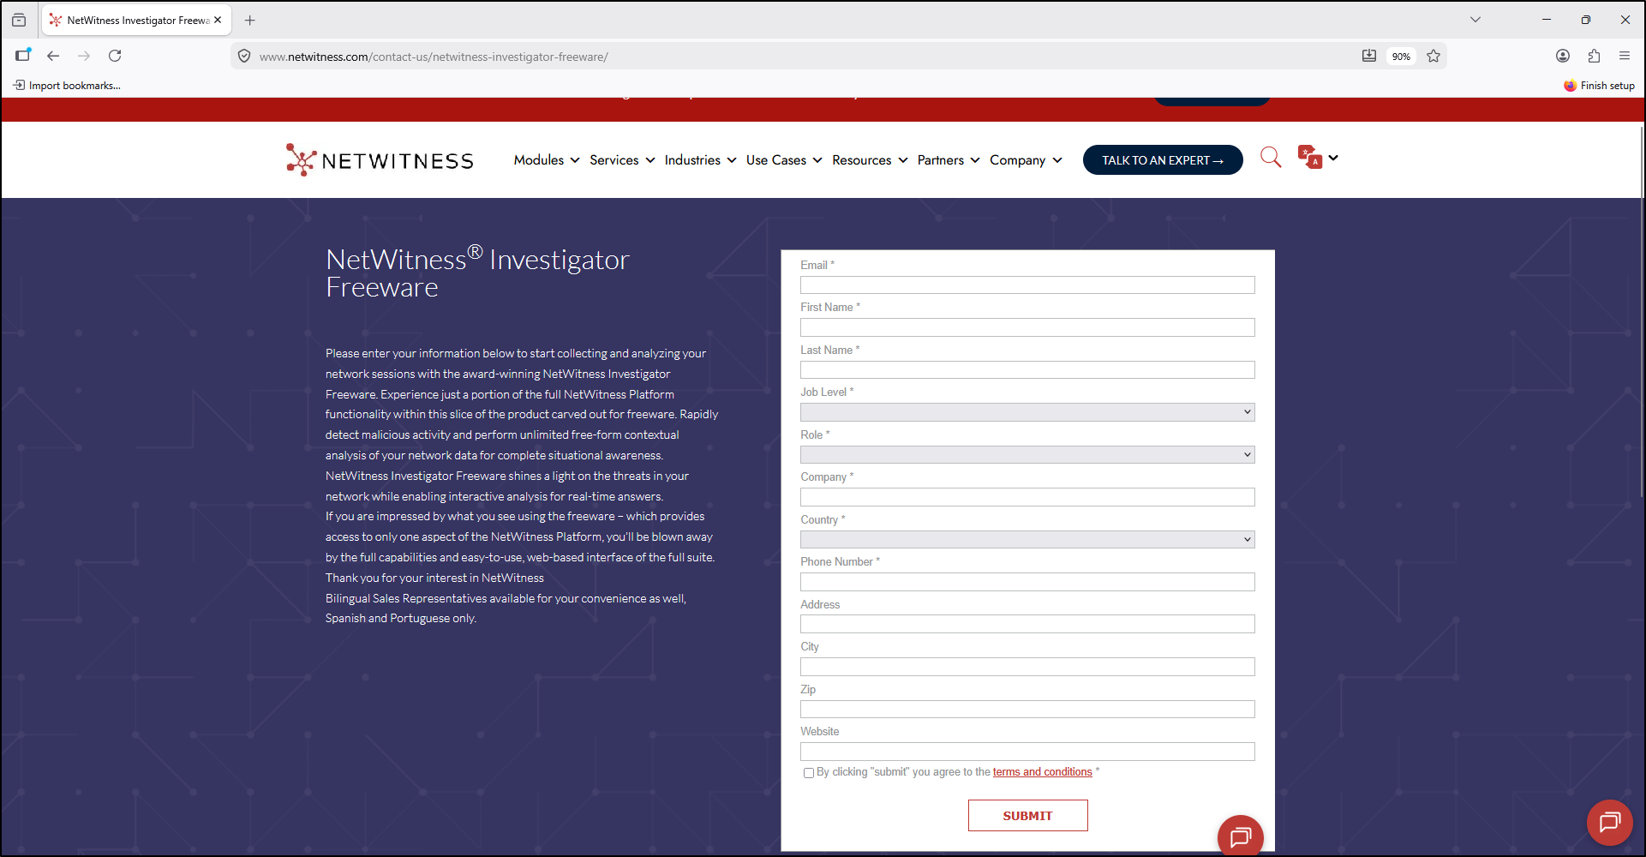Click Import bookmarks in bookmarks bar
This screenshot has height=857, width=1646.
tap(67, 86)
